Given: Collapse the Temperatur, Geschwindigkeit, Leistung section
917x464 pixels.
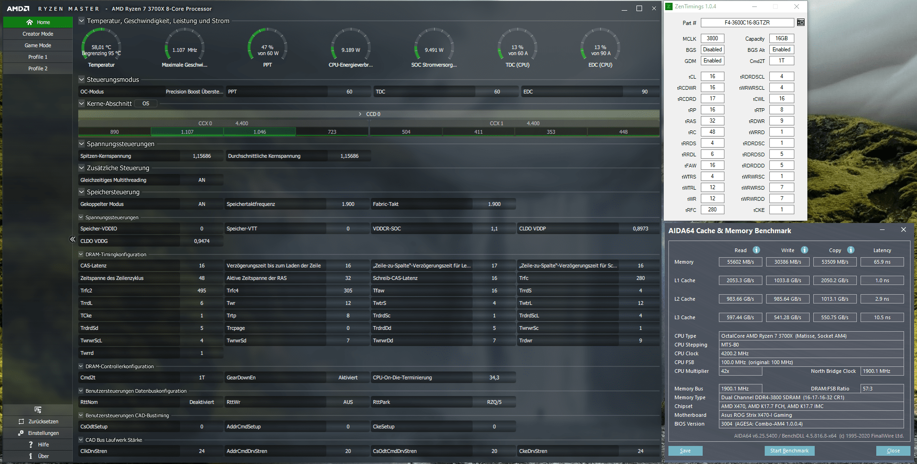Looking at the screenshot, I should [81, 21].
